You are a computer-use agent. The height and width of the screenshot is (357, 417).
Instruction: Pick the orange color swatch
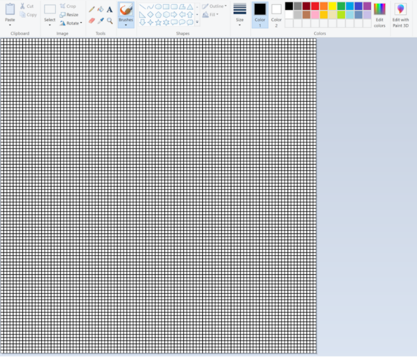click(x=324, y=6)
